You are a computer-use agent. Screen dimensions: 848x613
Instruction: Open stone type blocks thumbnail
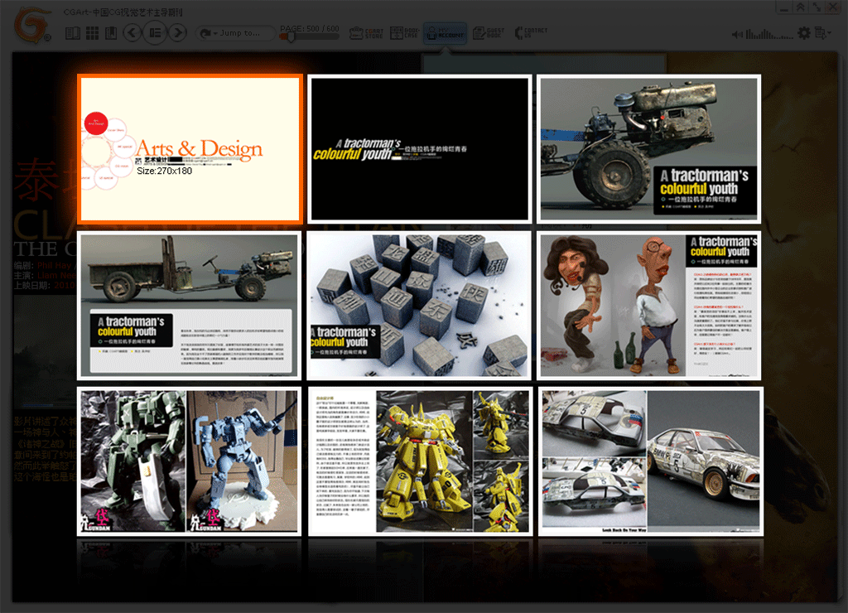[x=419, y=306]
